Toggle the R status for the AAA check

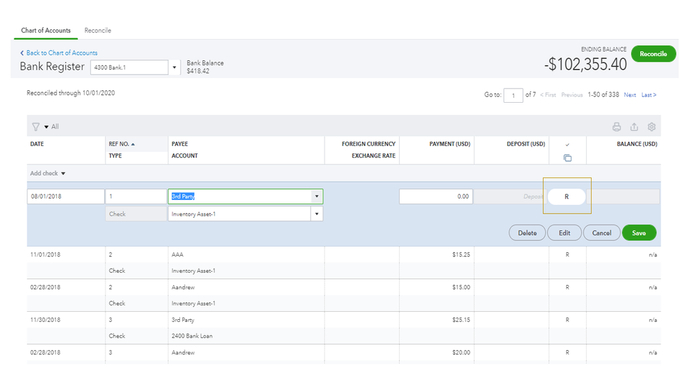(x=567, y=254)
